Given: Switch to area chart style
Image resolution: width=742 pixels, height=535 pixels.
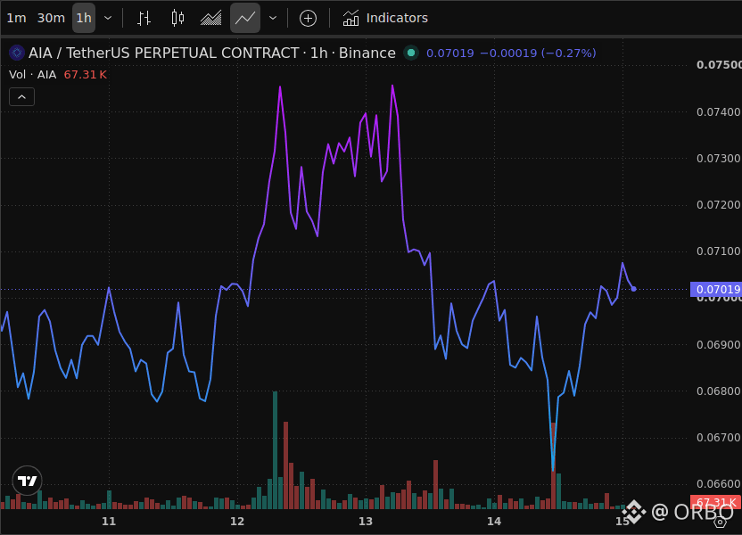Looking at the screenshot, I should tap(211, 18).
